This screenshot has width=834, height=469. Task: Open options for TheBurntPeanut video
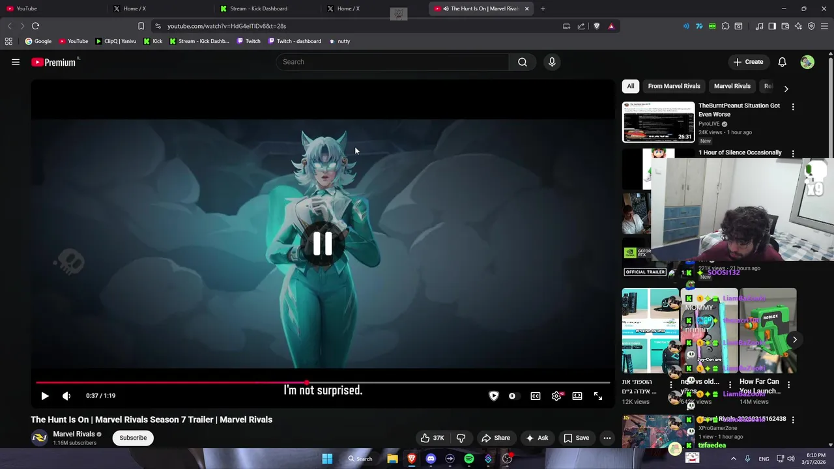(x=793, y=107)
